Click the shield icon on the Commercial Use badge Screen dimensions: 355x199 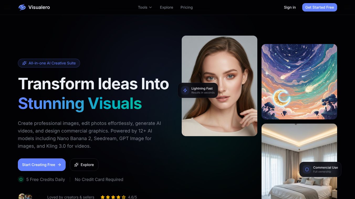point(307,169)
